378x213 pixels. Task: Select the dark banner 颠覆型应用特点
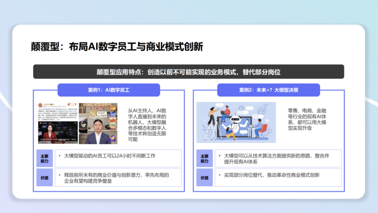[189, 72]
